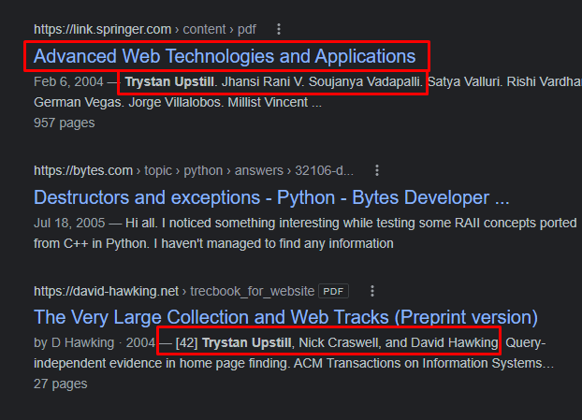Click the 'by D Hawking · 2004' byline

coord(95,342)
